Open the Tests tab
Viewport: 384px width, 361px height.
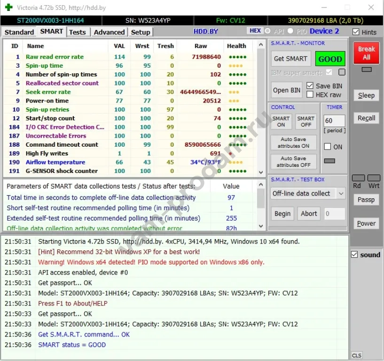click(x=78, y=32)
